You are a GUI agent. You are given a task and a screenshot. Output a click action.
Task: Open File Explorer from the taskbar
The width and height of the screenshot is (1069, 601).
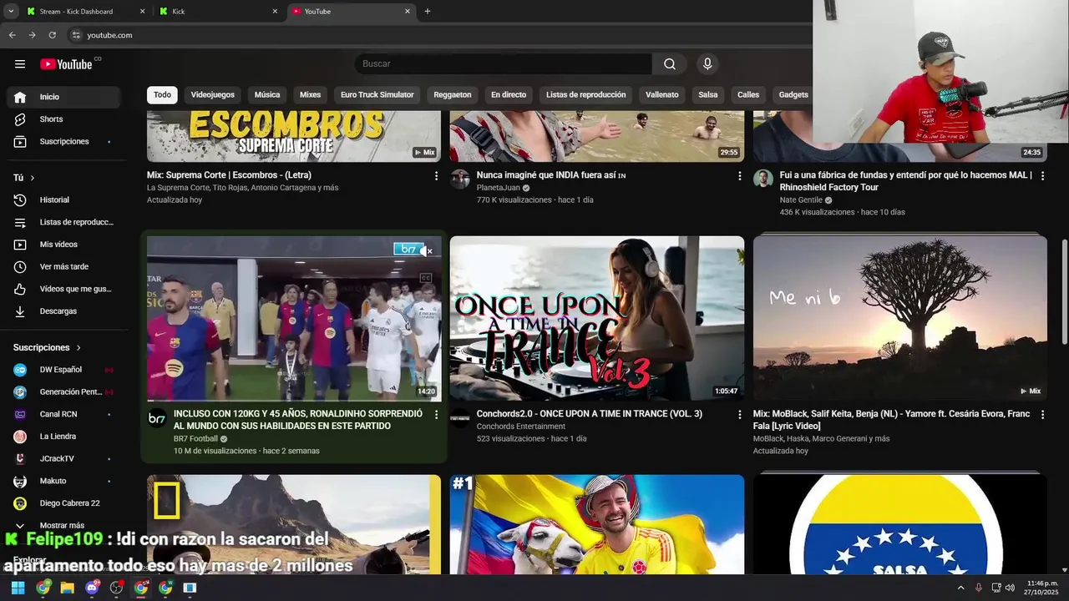[x=67, y=588]
